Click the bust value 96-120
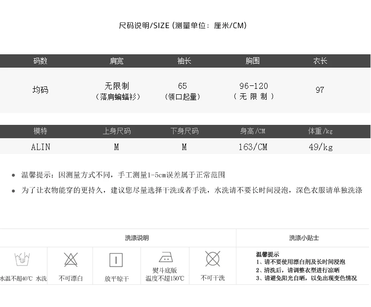This screenshot has width=371, height=307. 254,86
